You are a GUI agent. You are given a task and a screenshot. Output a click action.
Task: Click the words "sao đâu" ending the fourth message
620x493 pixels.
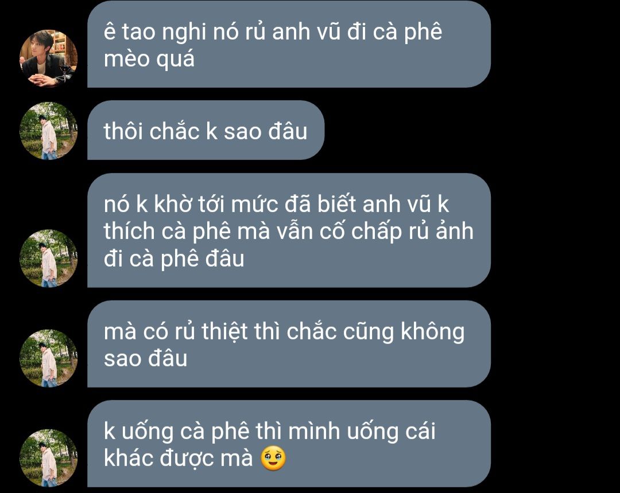tap(145, 358)
